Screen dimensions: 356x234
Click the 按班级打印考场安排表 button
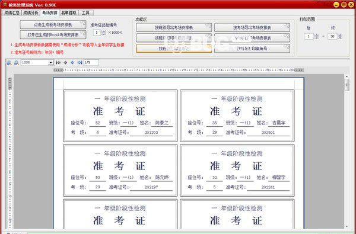[174, 38]
